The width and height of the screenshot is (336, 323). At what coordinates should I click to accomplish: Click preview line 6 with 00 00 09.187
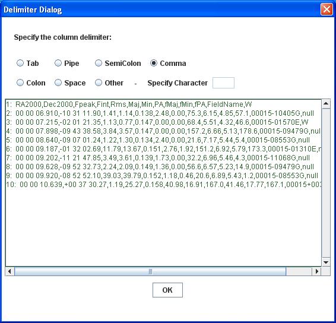163,149
